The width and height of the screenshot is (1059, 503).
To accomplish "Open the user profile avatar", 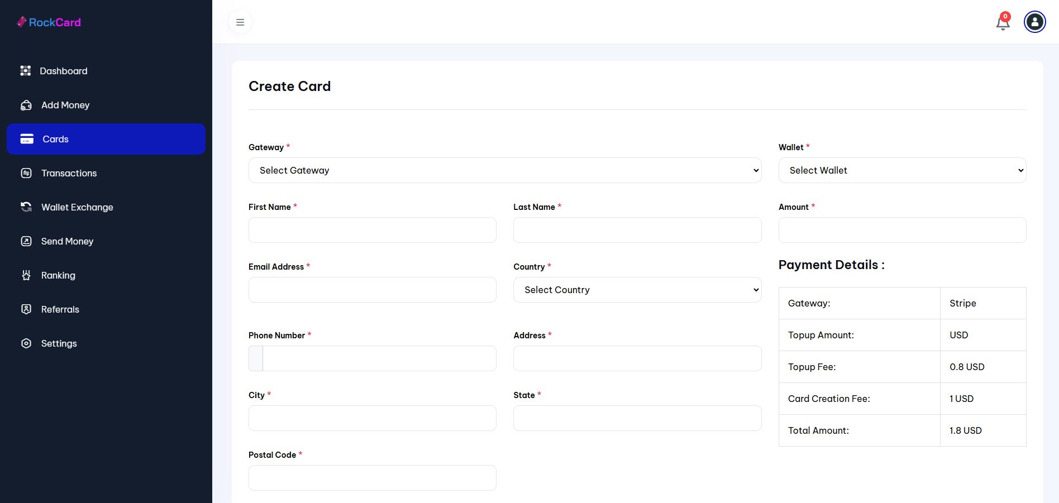I will pos(1034,22).
